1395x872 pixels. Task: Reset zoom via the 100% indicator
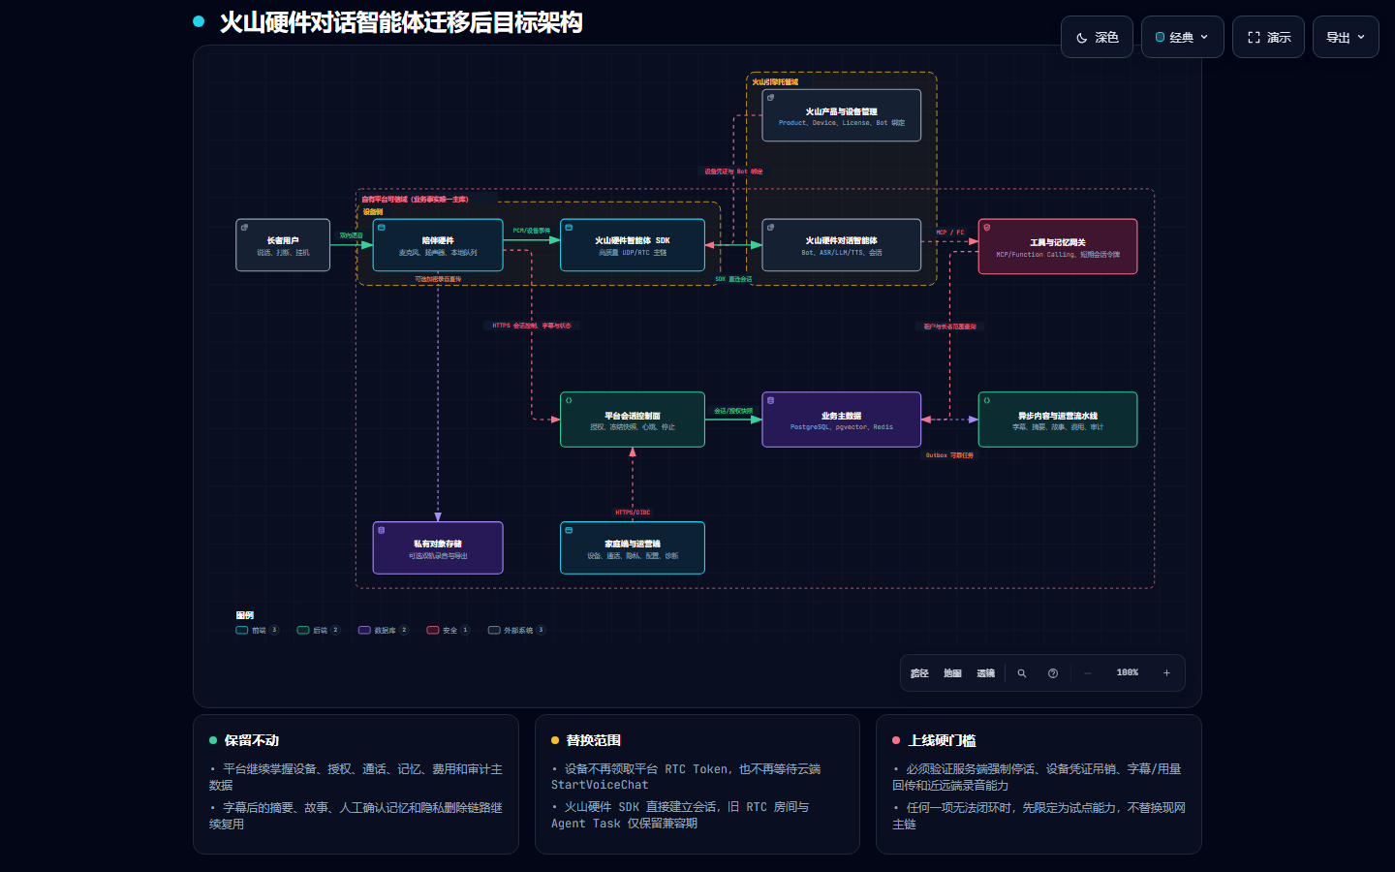(1128, 672)
